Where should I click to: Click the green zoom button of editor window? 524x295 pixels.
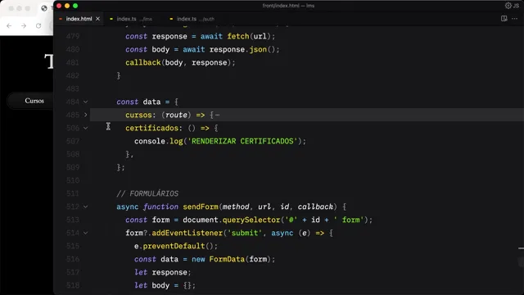point(75,6)
